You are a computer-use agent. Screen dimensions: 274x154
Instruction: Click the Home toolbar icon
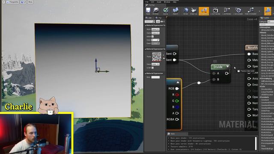point(185,11)
